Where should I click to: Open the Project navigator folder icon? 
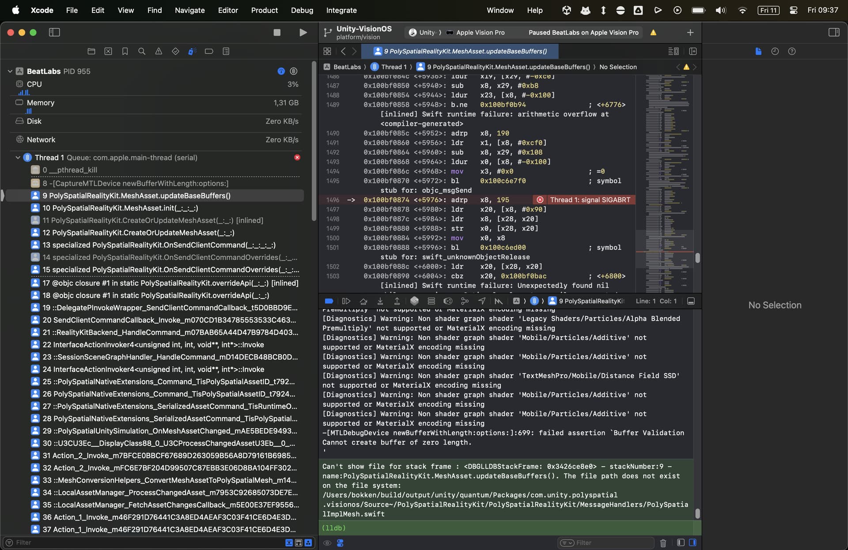(x=91, y=51)
